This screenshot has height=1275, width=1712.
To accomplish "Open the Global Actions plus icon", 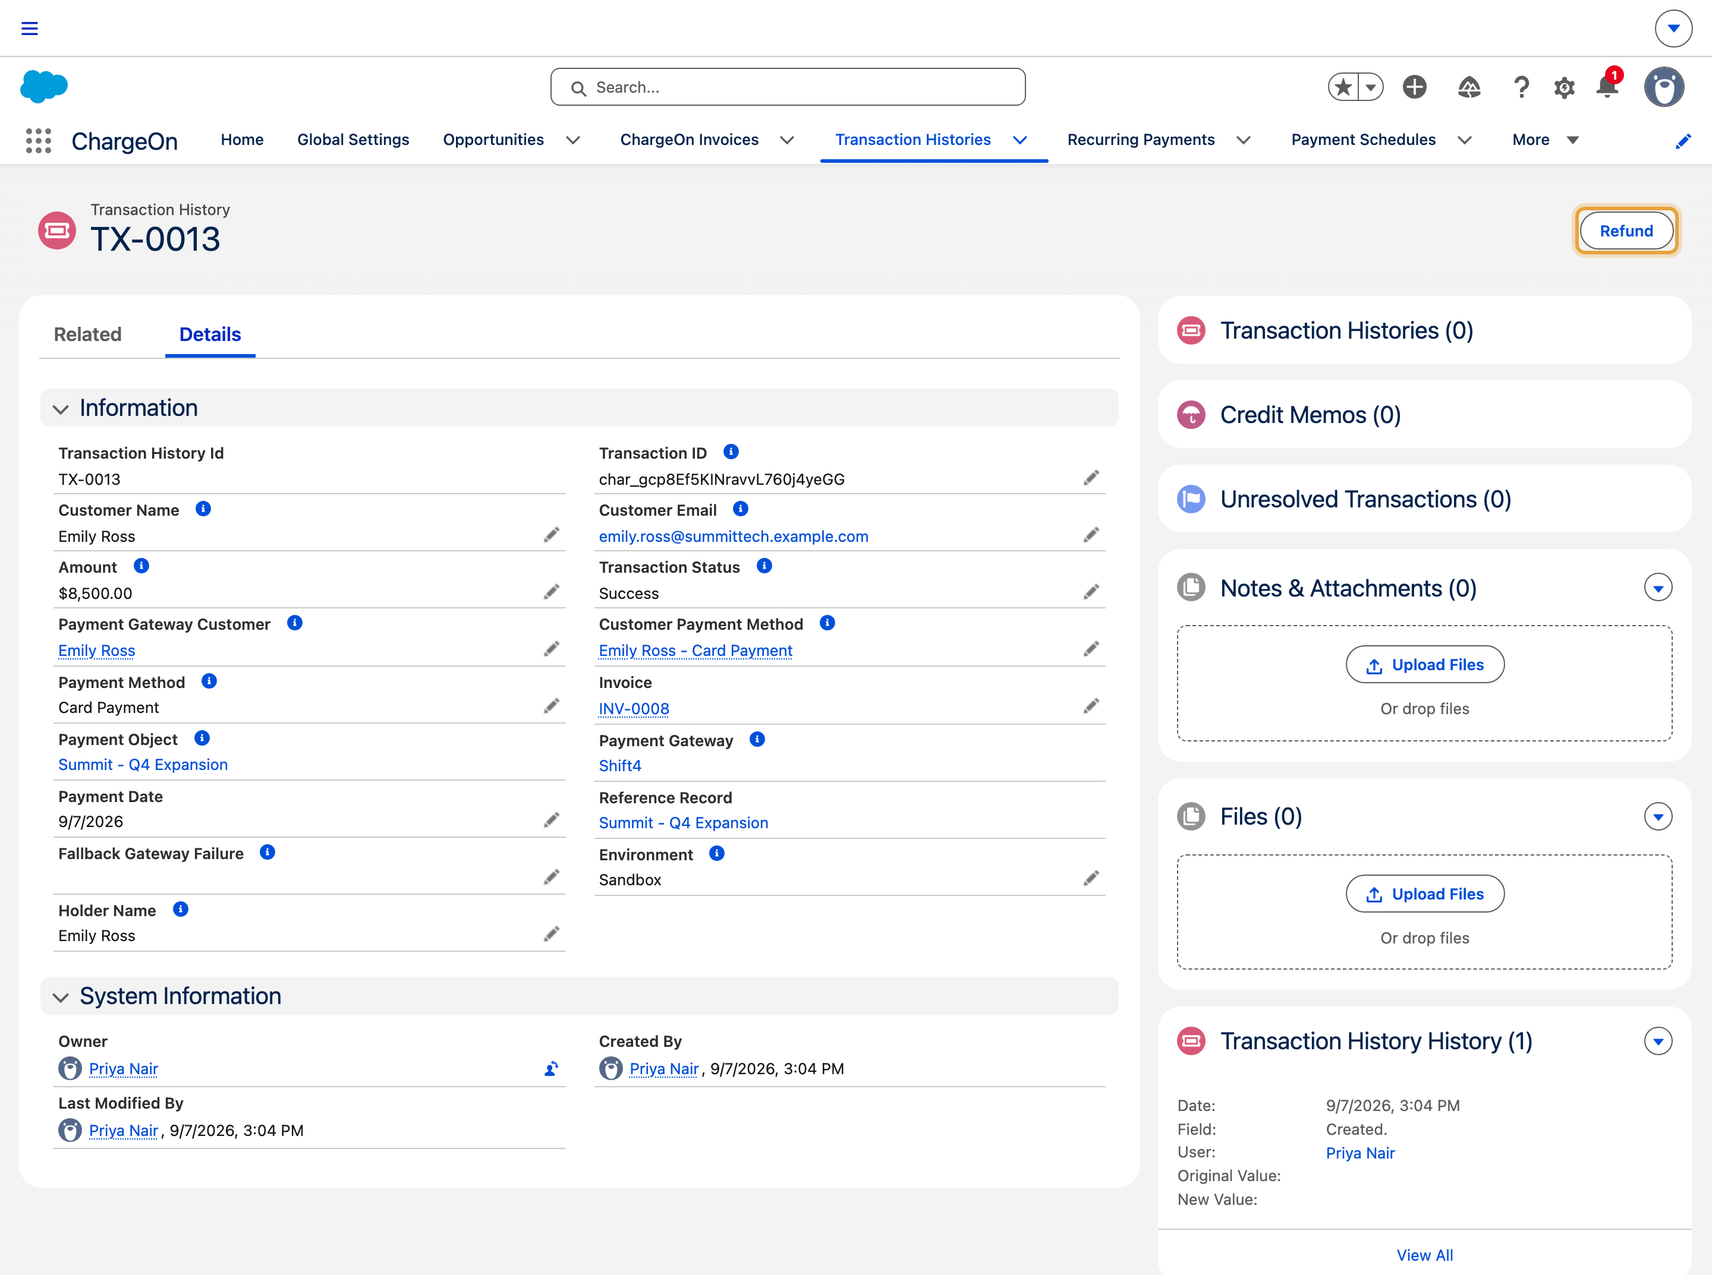I will coord(1415,87).
